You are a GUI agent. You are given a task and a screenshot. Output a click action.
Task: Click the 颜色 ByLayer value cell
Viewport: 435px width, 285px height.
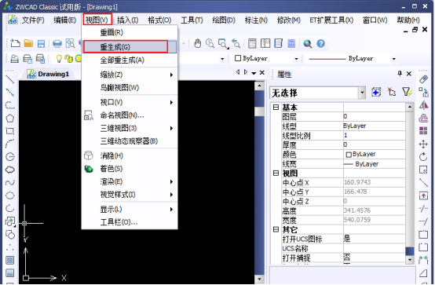(375, 155)
